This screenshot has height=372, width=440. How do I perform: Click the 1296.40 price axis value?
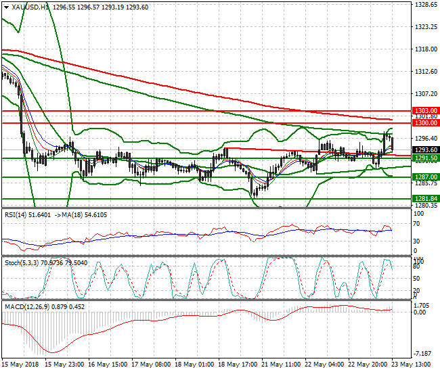click(x=426, y=138)
